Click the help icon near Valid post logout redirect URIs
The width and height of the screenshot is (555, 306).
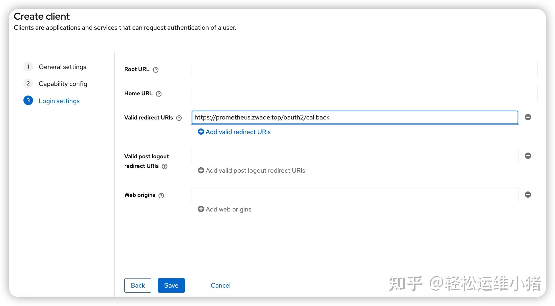tap(164, 166)
